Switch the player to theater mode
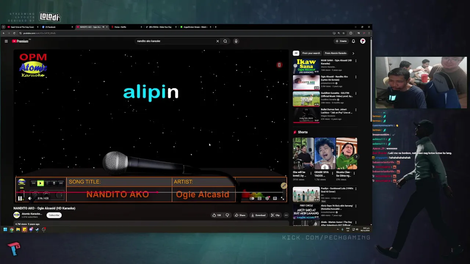Screen dimensions: 470x264 tap(275, 198)
